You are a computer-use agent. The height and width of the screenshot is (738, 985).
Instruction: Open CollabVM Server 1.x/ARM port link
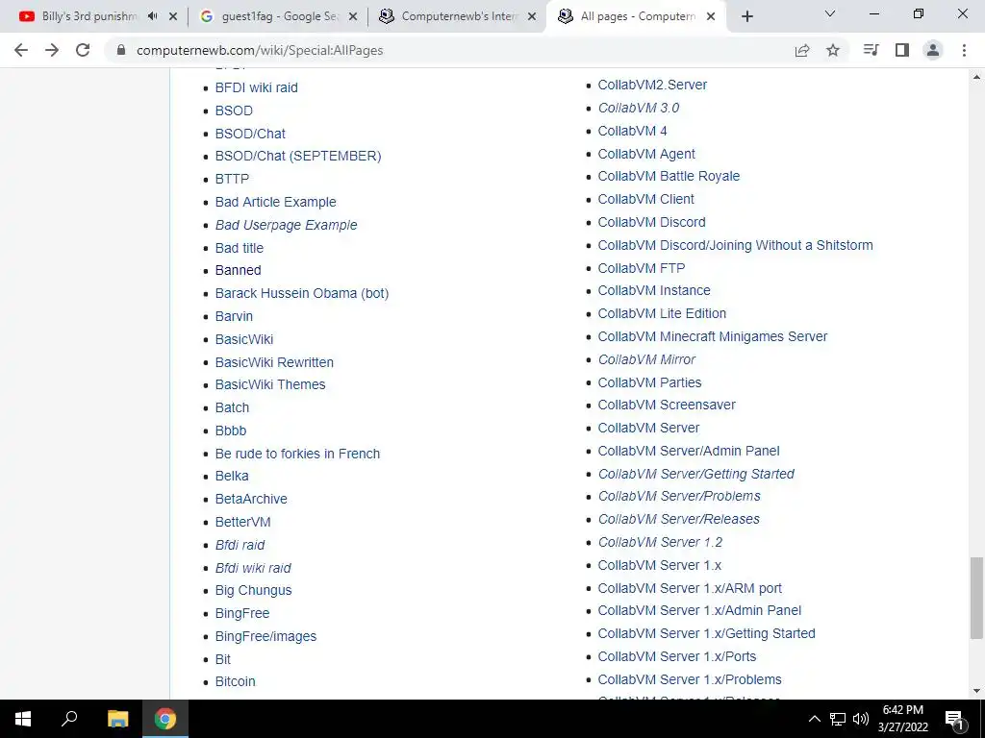click(690, 589)
